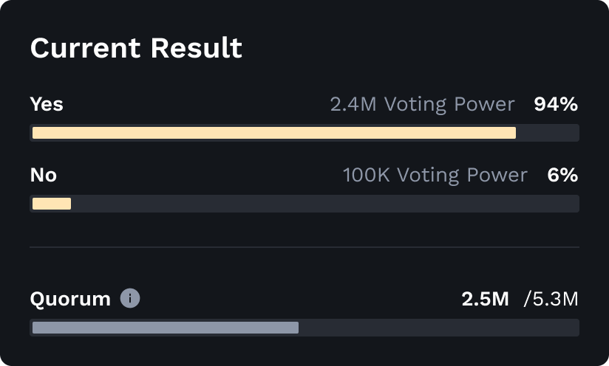This screenshot has height=366, width=609.
Task: Click the horizontal divider line
Action: pyautogui.click(x=304, y=247)
